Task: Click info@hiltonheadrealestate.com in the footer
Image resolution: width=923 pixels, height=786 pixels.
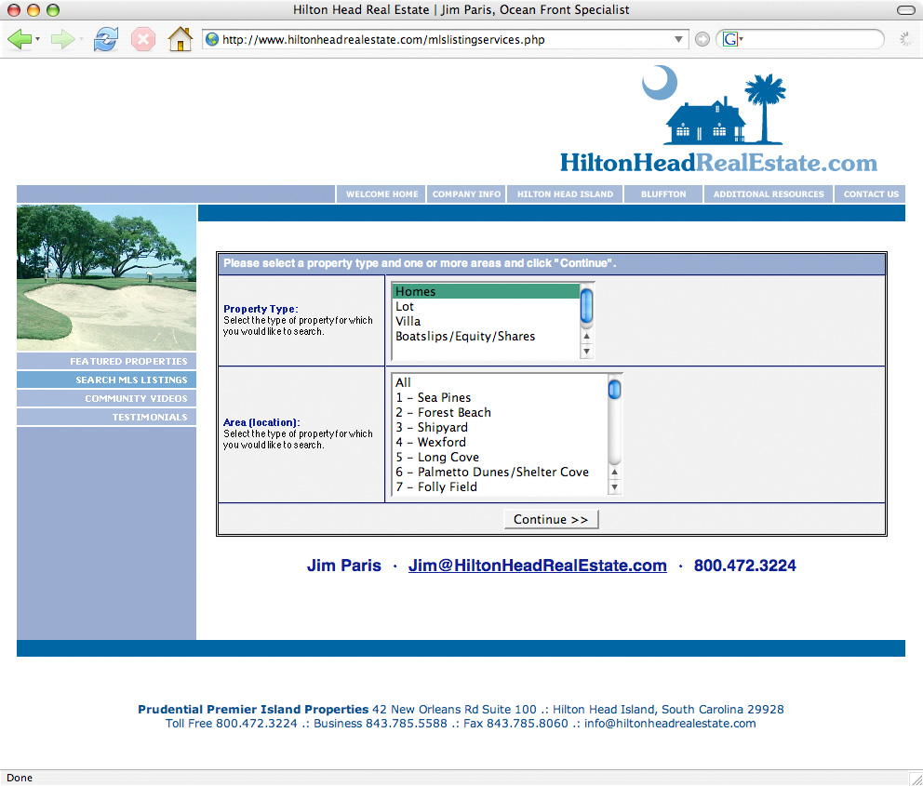Action: [x=670, y=724]
